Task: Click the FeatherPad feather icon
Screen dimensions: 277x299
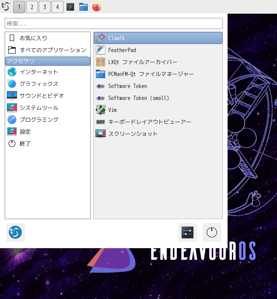Action: coord(101,50)
